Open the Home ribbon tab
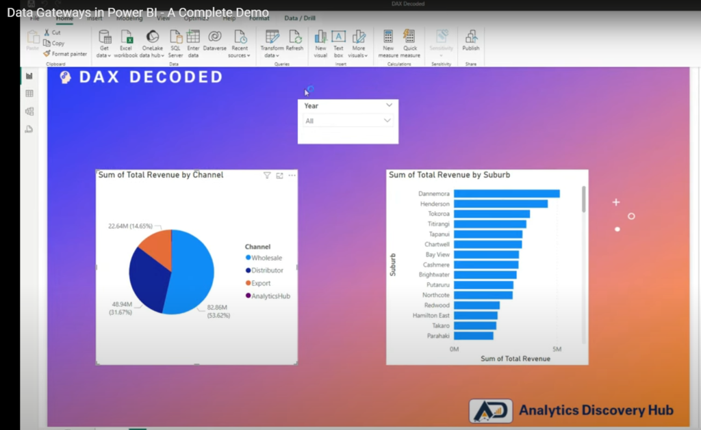The width and height of the screenshot is (701, 430). click(x=64, y=18)
